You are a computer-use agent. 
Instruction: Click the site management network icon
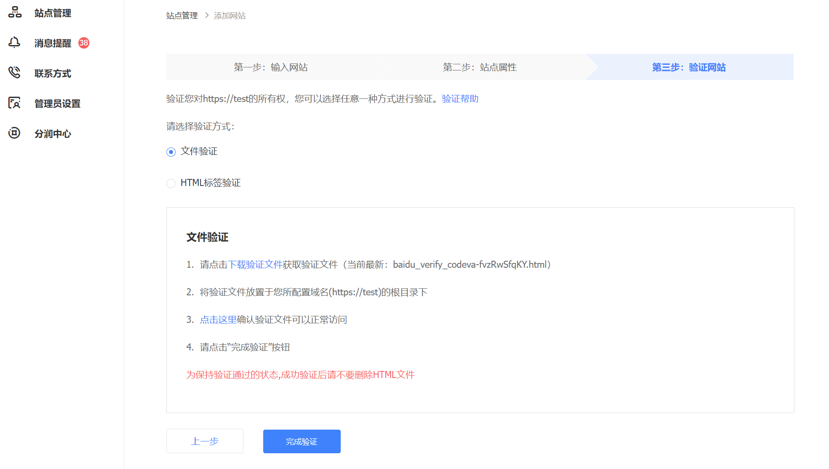coord(15,12)
